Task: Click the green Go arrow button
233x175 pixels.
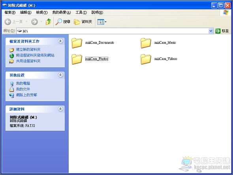Action: (x=218, y=31)
